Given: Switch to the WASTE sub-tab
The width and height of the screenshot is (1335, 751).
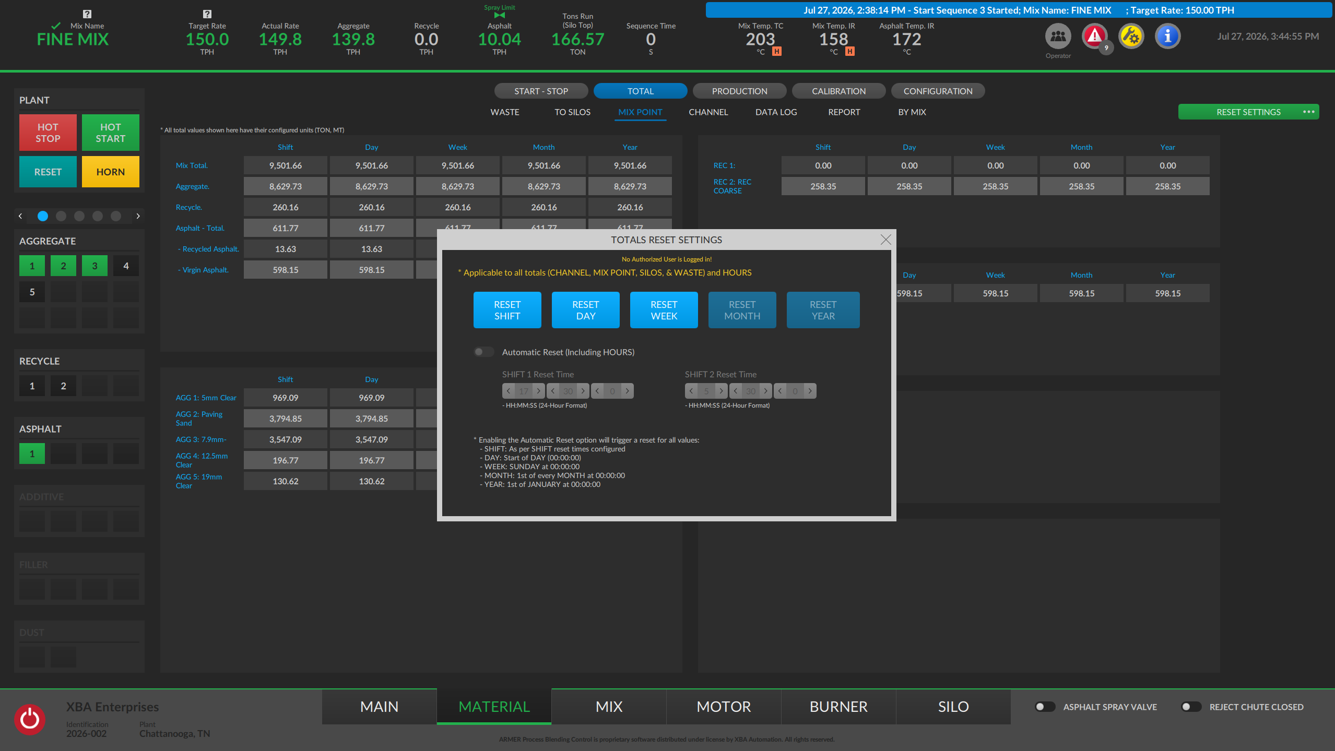Looking at the screenshot, I should (x=505, y=112).
